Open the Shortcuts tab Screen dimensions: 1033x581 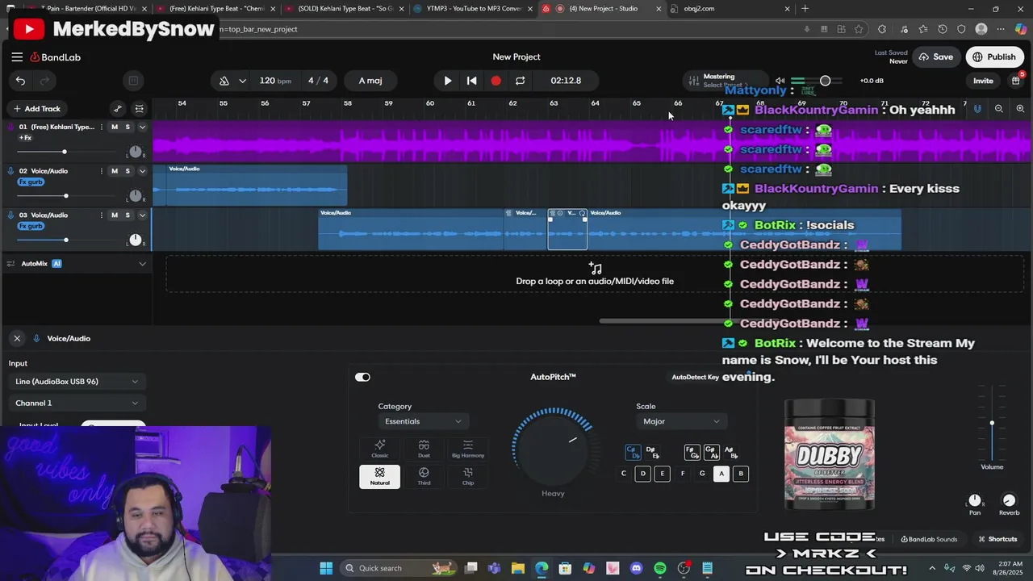tap(997, 539)
